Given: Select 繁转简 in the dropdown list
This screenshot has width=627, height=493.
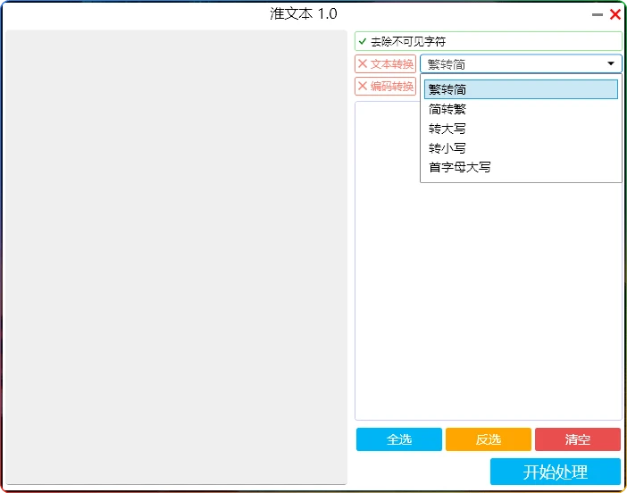Looking at the screenshot, I should click(x=521, y=89).
